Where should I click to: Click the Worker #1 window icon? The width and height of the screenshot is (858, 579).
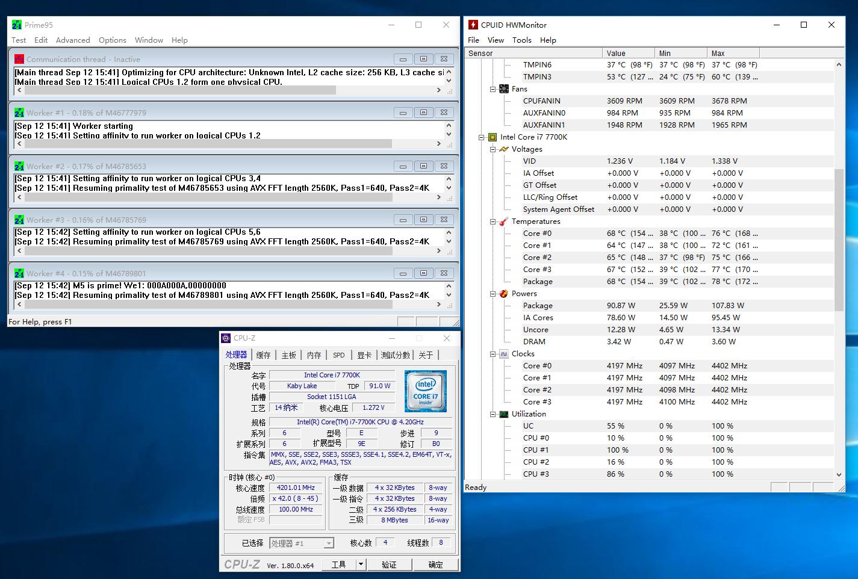point(19,113)
